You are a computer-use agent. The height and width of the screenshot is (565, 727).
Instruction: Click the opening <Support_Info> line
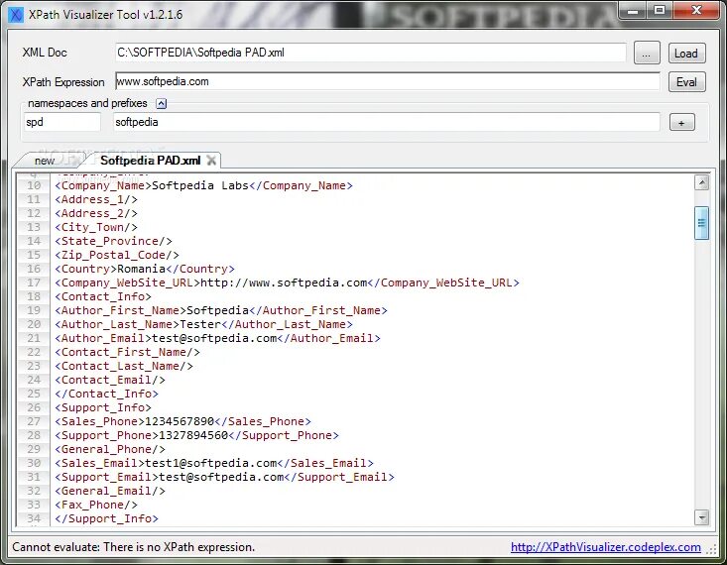(x=103, y=408)
